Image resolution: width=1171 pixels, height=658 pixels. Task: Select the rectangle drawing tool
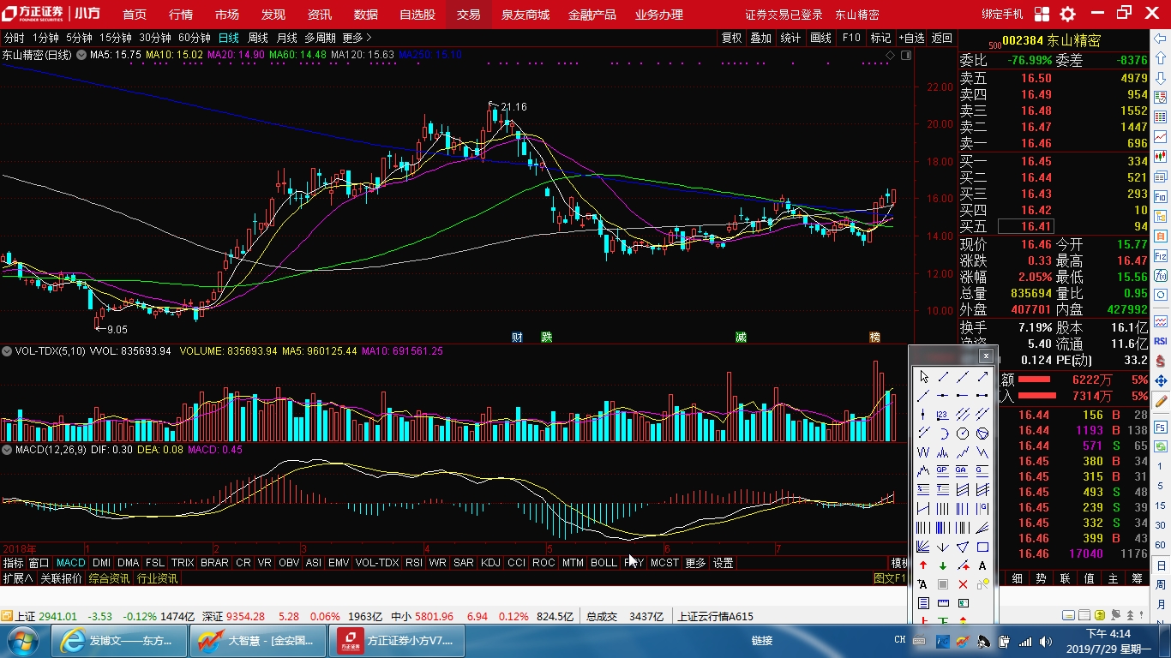click(x=982, y=546)
